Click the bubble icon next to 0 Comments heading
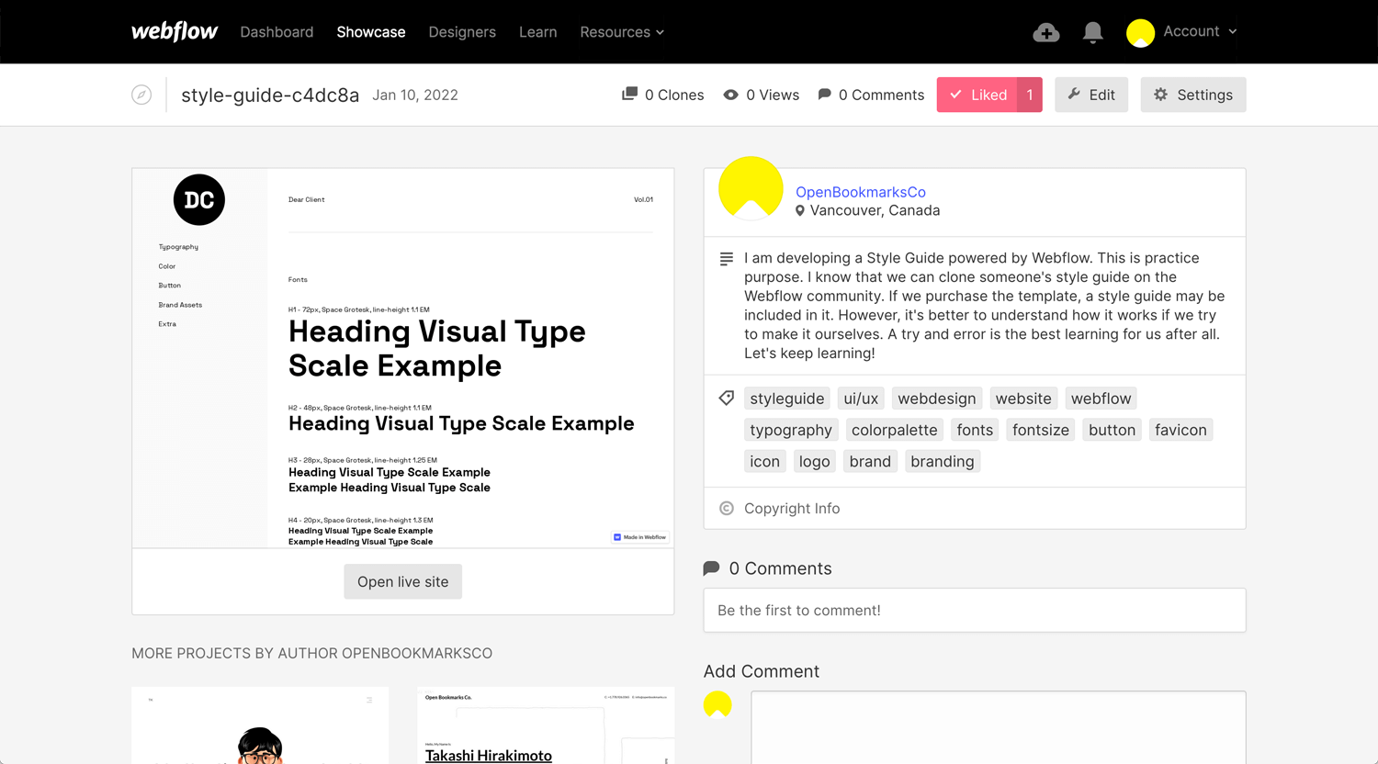Screen dimensions: 1378x764 [x=711, y=568]
